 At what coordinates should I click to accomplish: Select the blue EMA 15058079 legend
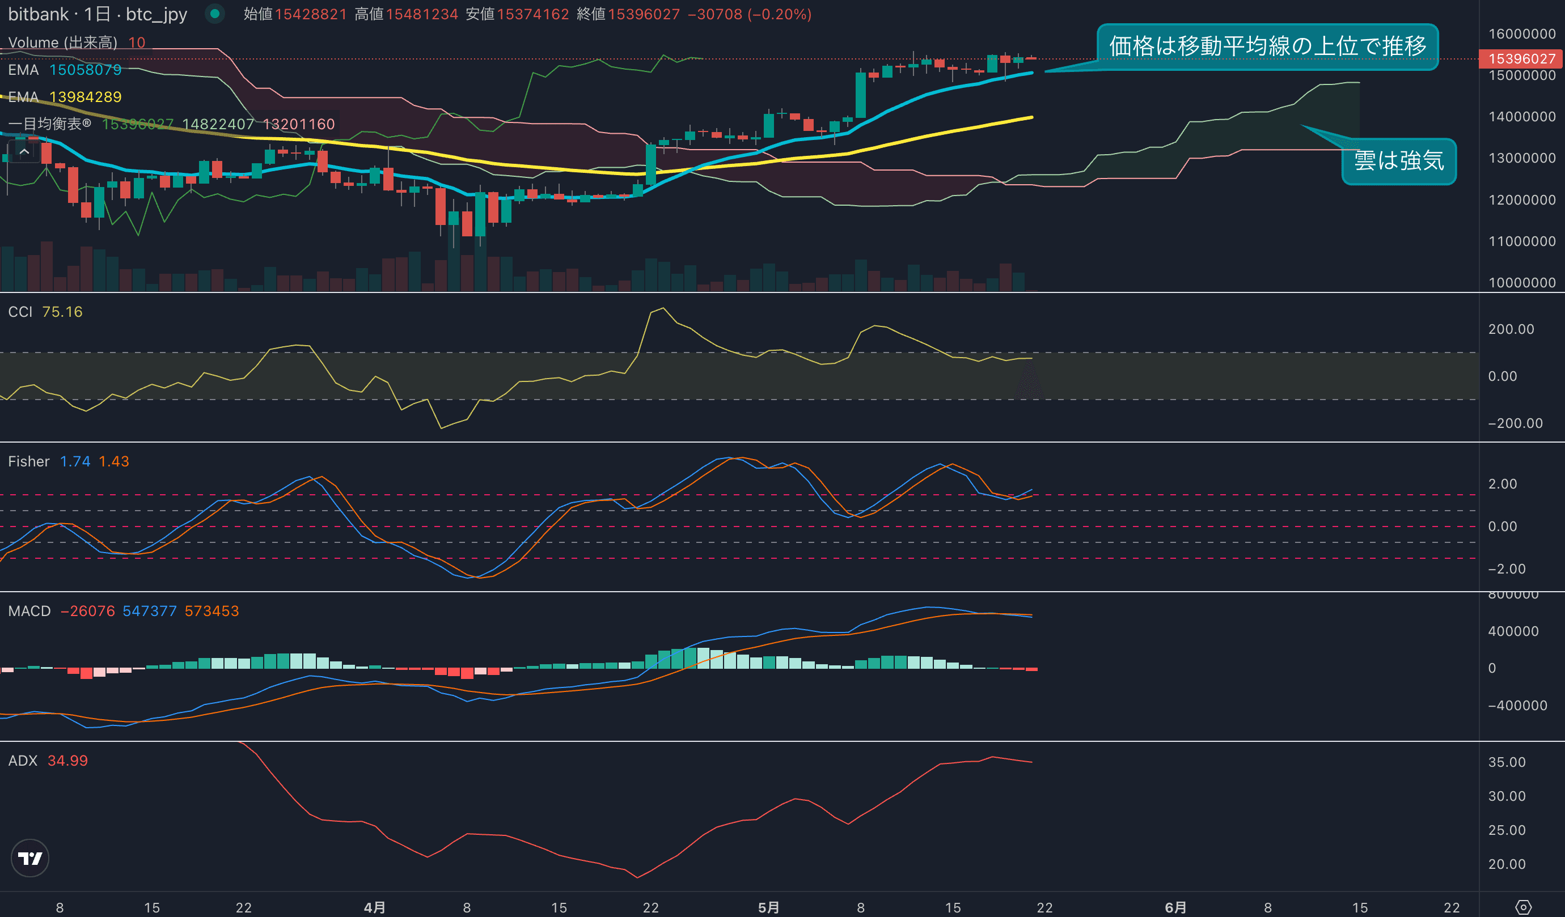pyautogui.click(x=65, y=70)
